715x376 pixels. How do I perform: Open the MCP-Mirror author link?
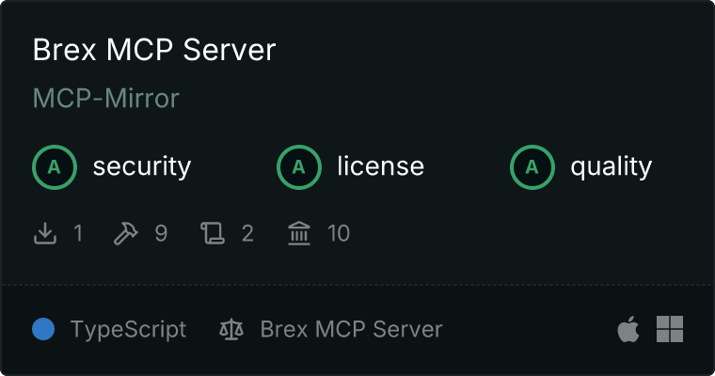[x=106, y=98]
